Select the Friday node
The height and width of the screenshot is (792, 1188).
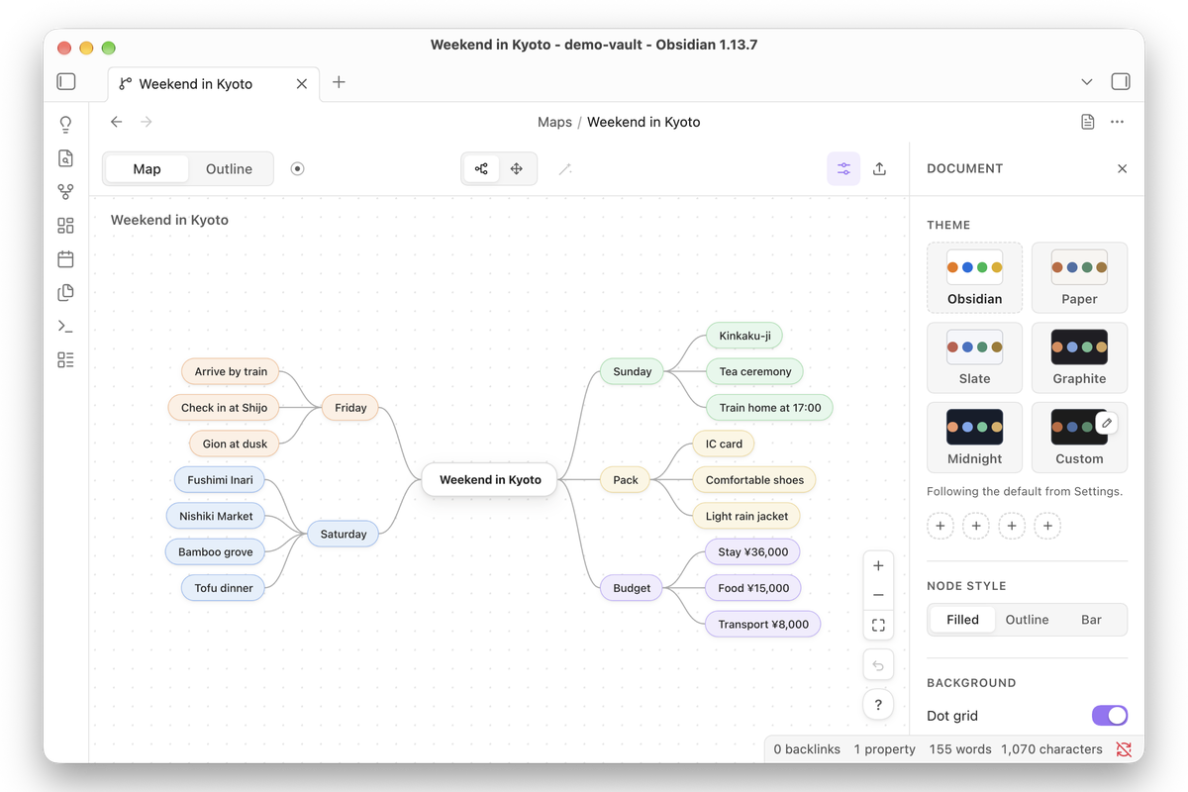(x=350, y=407)
